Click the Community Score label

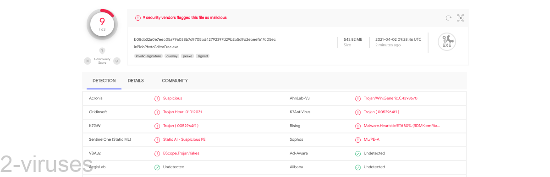point(102,61)
